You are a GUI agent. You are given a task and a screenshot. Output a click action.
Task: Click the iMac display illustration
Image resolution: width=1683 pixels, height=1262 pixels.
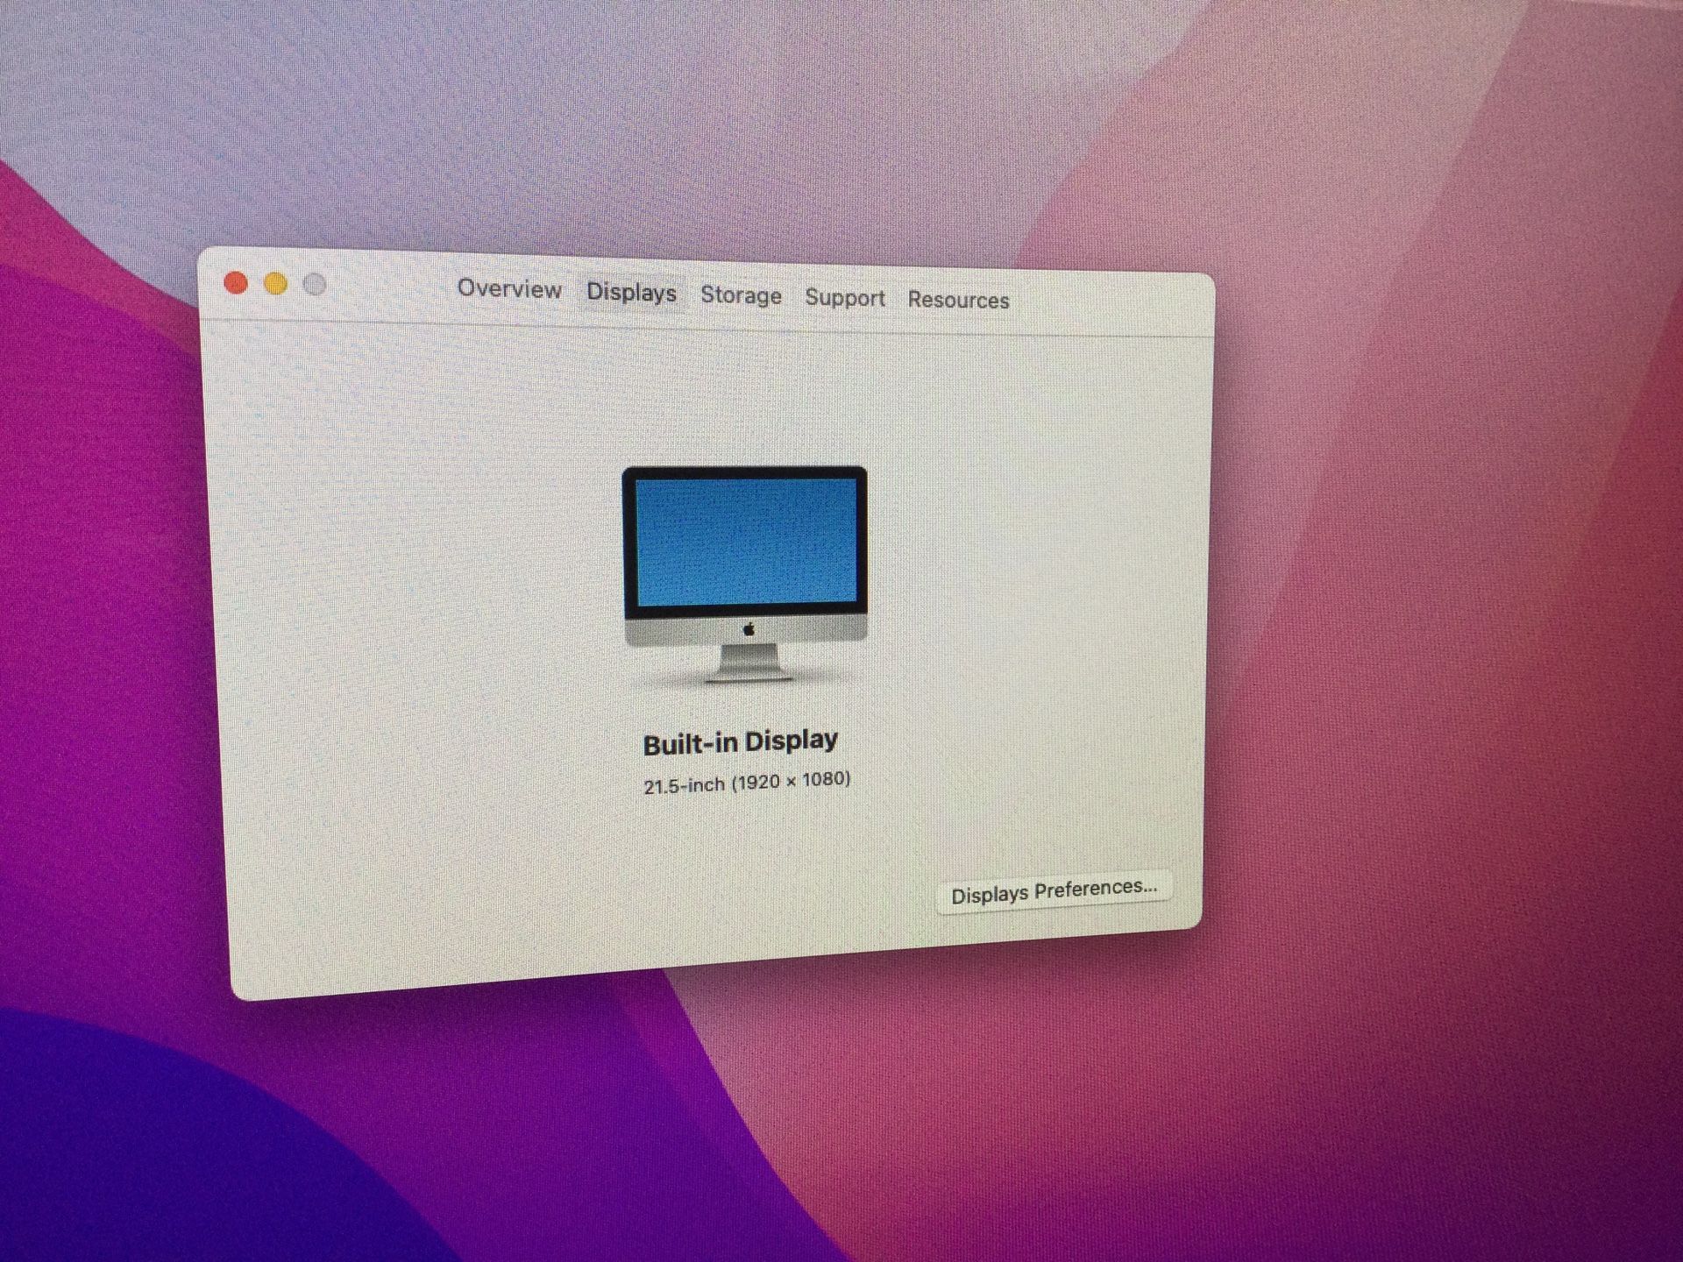point(745,574)
